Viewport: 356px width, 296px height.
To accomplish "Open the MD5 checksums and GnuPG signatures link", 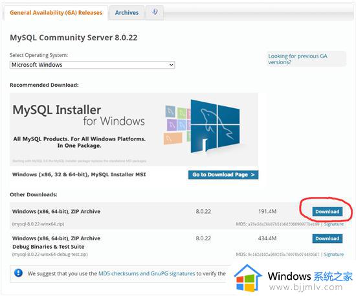I will (147, 273).
